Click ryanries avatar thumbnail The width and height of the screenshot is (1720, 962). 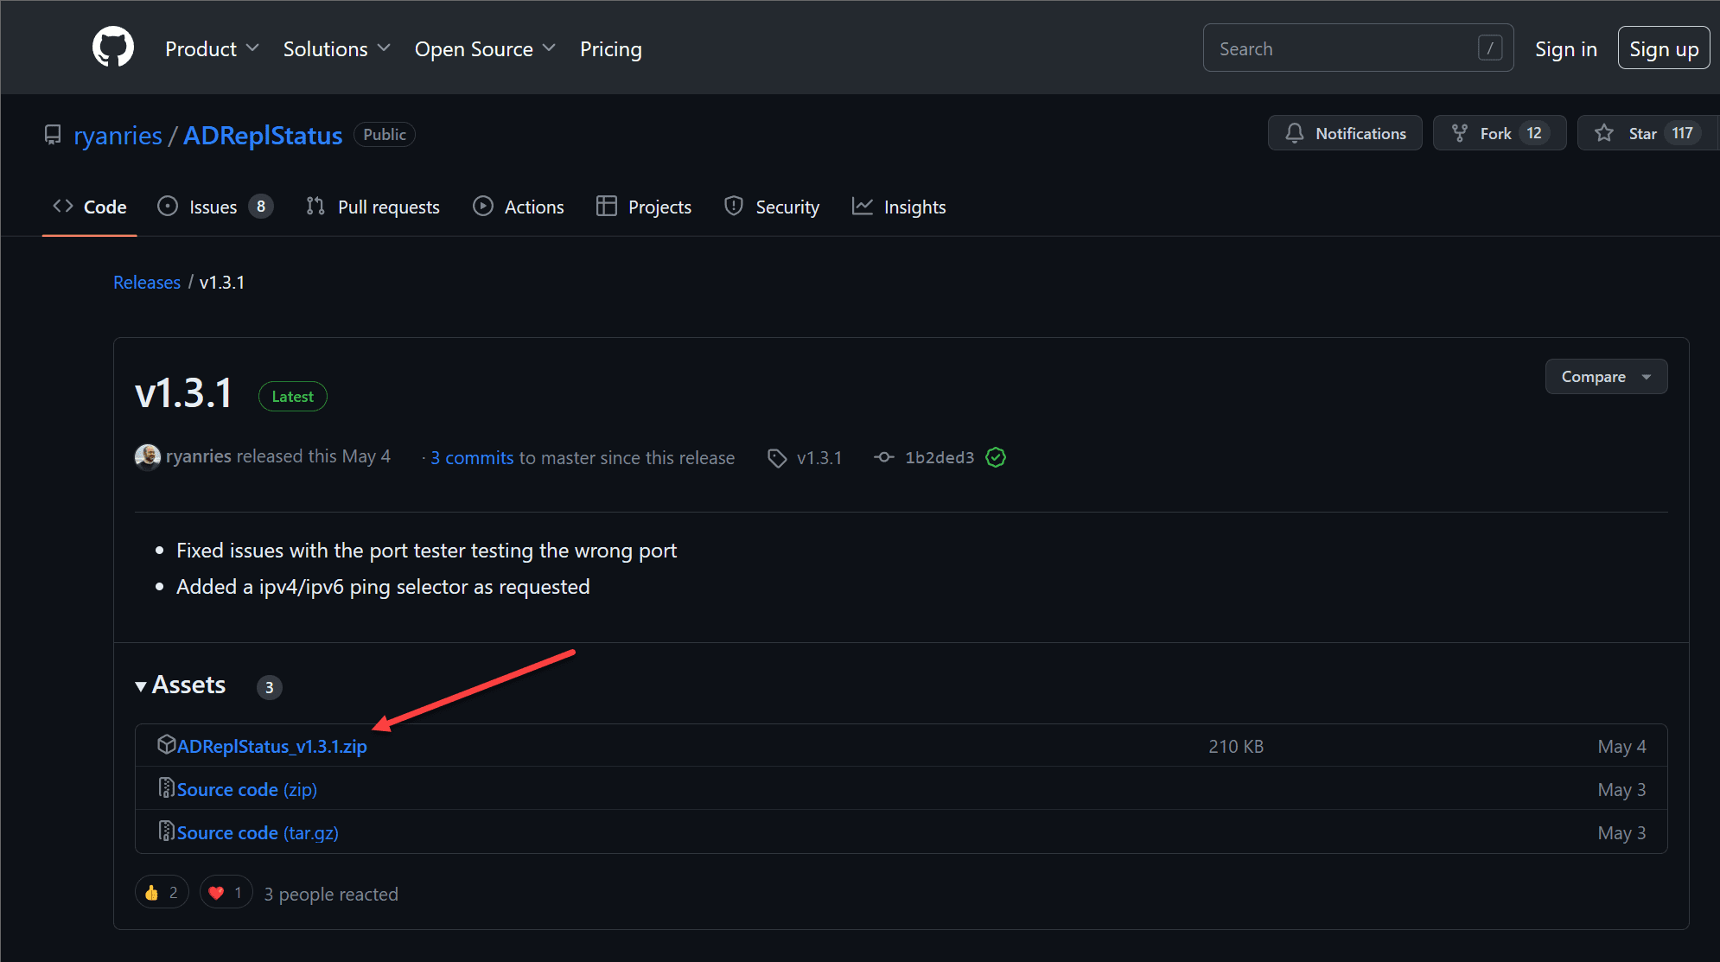pos(148,456)
